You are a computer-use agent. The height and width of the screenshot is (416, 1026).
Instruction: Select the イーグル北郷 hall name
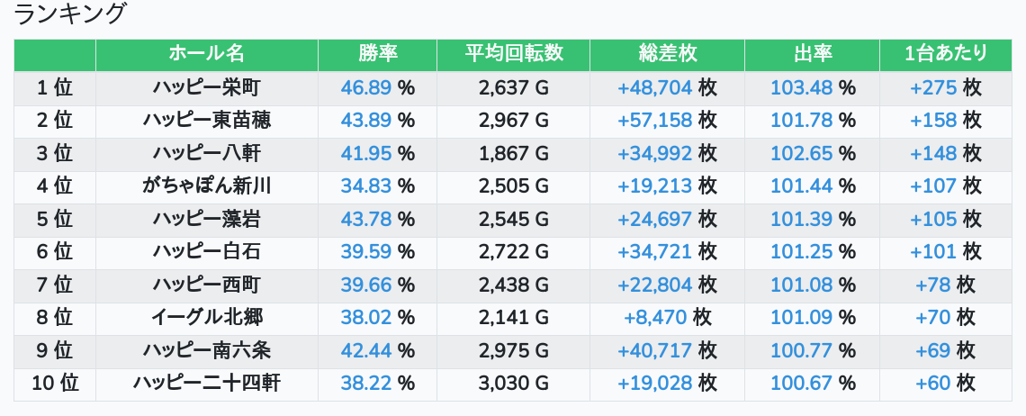[x=206, y=317]
